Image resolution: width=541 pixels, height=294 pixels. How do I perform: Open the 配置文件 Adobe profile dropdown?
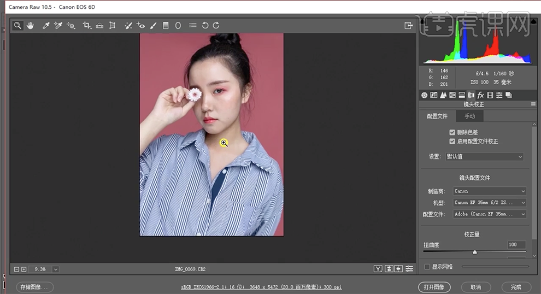[x=490, y=214]
